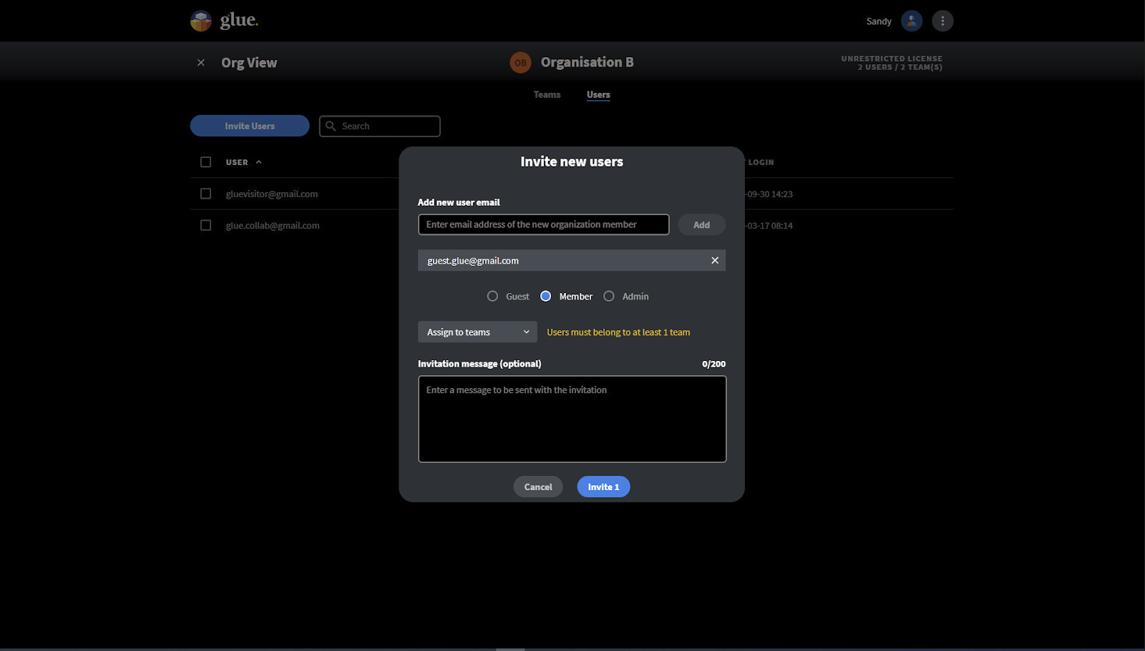Click the Add email button

pyautogui.click(x=701, y=224)
